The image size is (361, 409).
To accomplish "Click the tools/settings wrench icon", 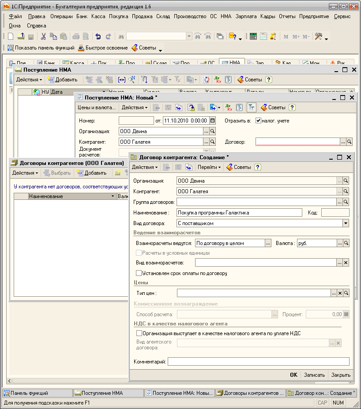I will (319, 36).
